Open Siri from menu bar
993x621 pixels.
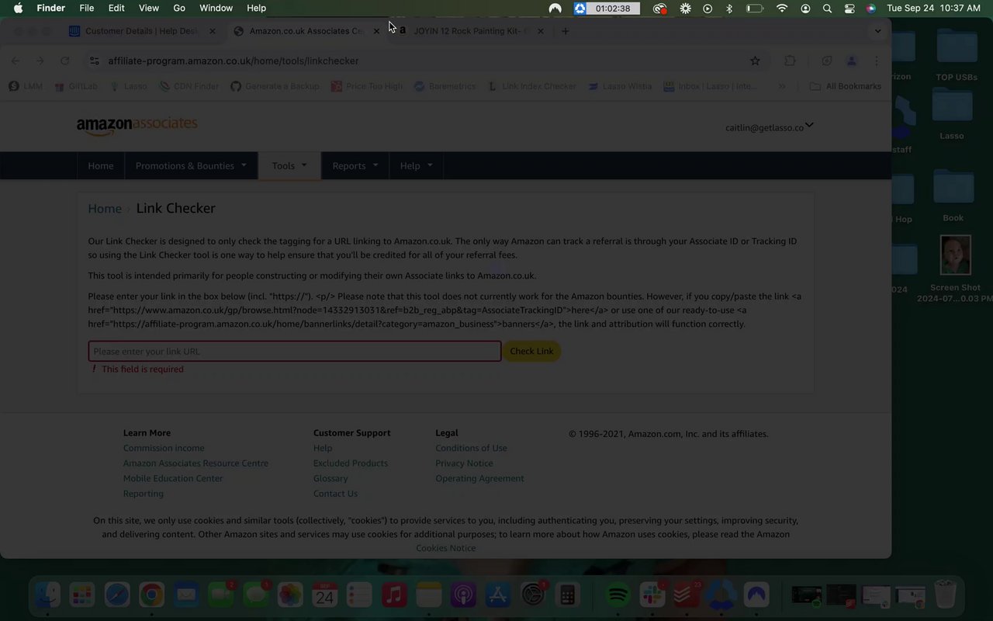(871, 8)
